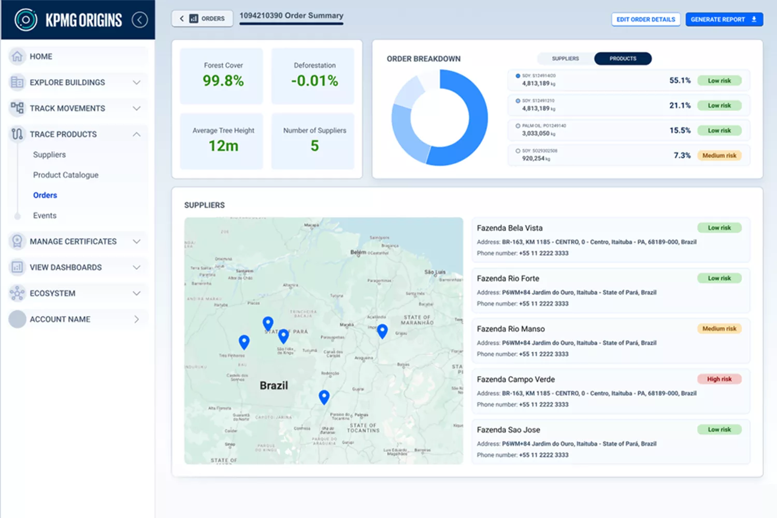Select the radio button for 7.3% SOY product
This screenshot has width=777, height=518.
[518, 151]
